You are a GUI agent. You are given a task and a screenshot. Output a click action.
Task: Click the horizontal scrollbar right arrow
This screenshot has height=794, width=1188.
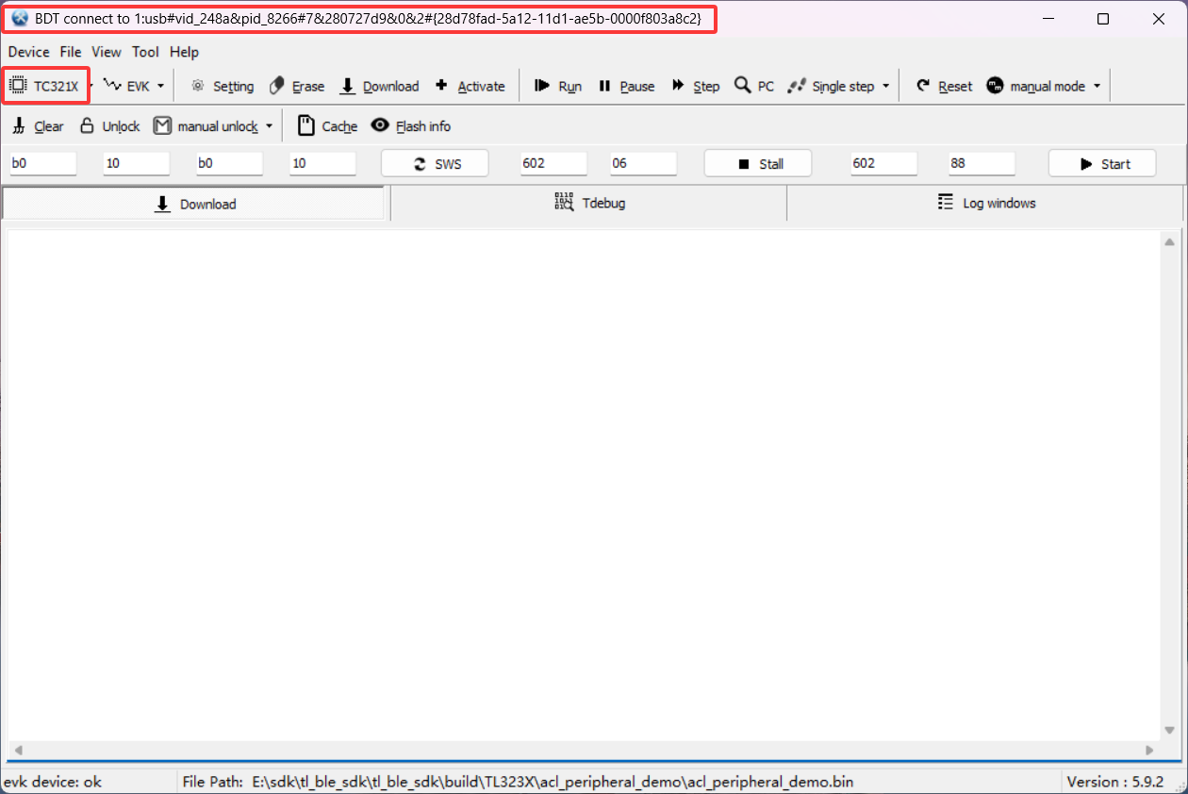[1149, 751]
